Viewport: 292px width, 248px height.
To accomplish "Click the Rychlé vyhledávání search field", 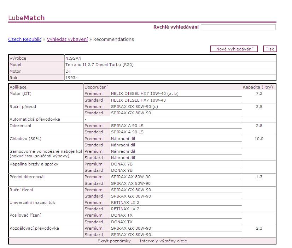I will pyautogui.click(x=238, y=27).
